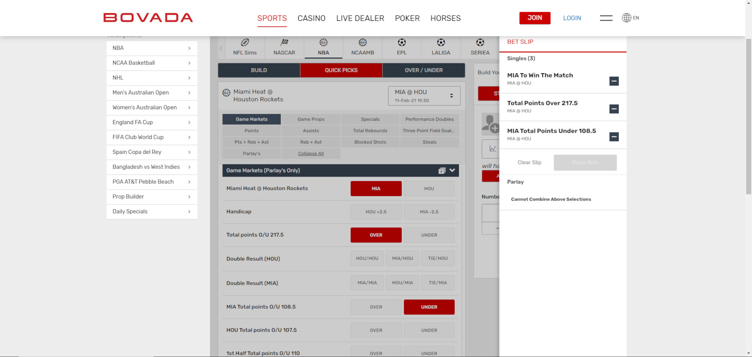Switch to the BUILD tab

(259, 70)
